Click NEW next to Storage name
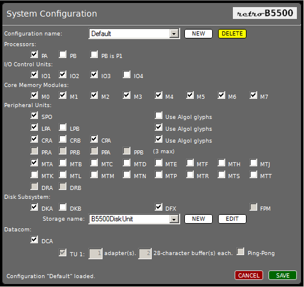Viewport: 304px width, 287px height. pyautogui.click(x=199, y=219)
